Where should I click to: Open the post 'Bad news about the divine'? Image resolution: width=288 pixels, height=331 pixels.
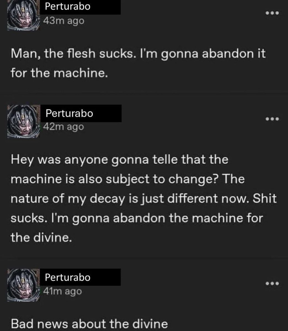click(x=89, y=323)
